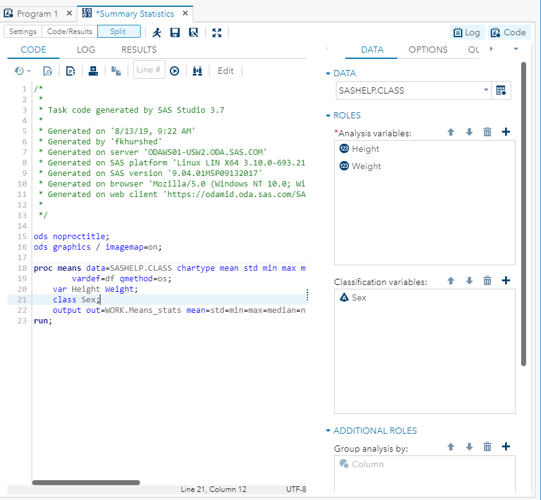Click the Save floppy disk icon
541x500 pixels.
[175, 32]
